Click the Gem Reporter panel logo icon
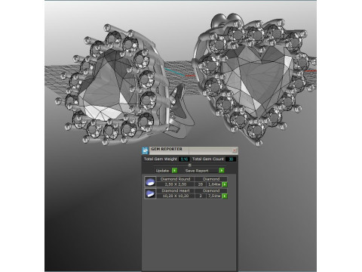 [146, 150]
